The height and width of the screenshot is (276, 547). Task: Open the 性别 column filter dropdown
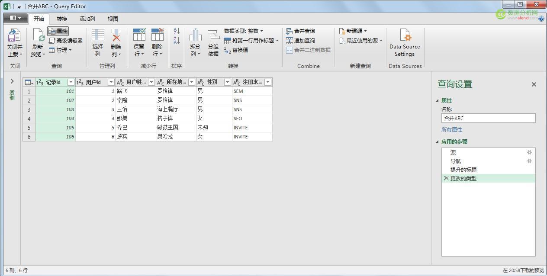(228, 82)
